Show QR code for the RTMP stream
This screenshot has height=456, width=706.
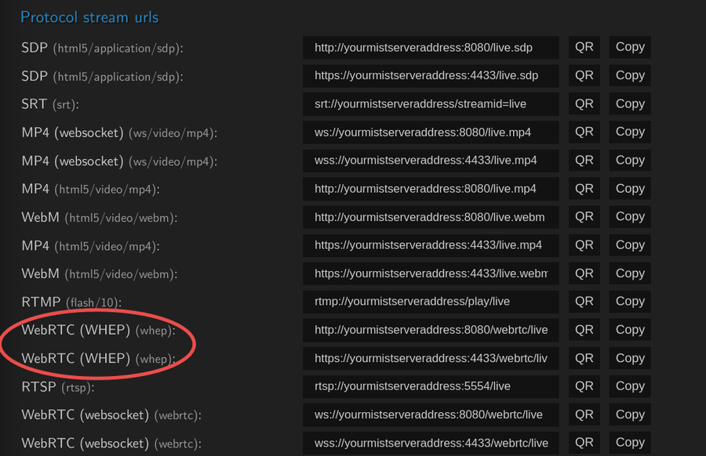coord(584,302)
